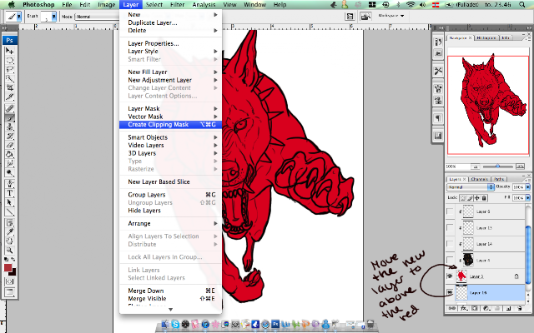Select the Layer 14 thumbnail

tap(468, 244)
